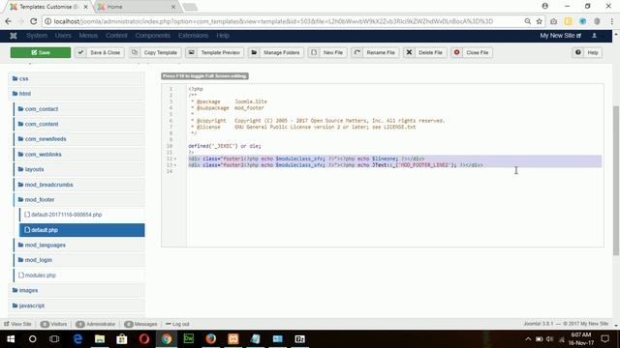Screen dimensions: 620x348
Task: Expand the layouts folder
Action: tap(79, 169)
